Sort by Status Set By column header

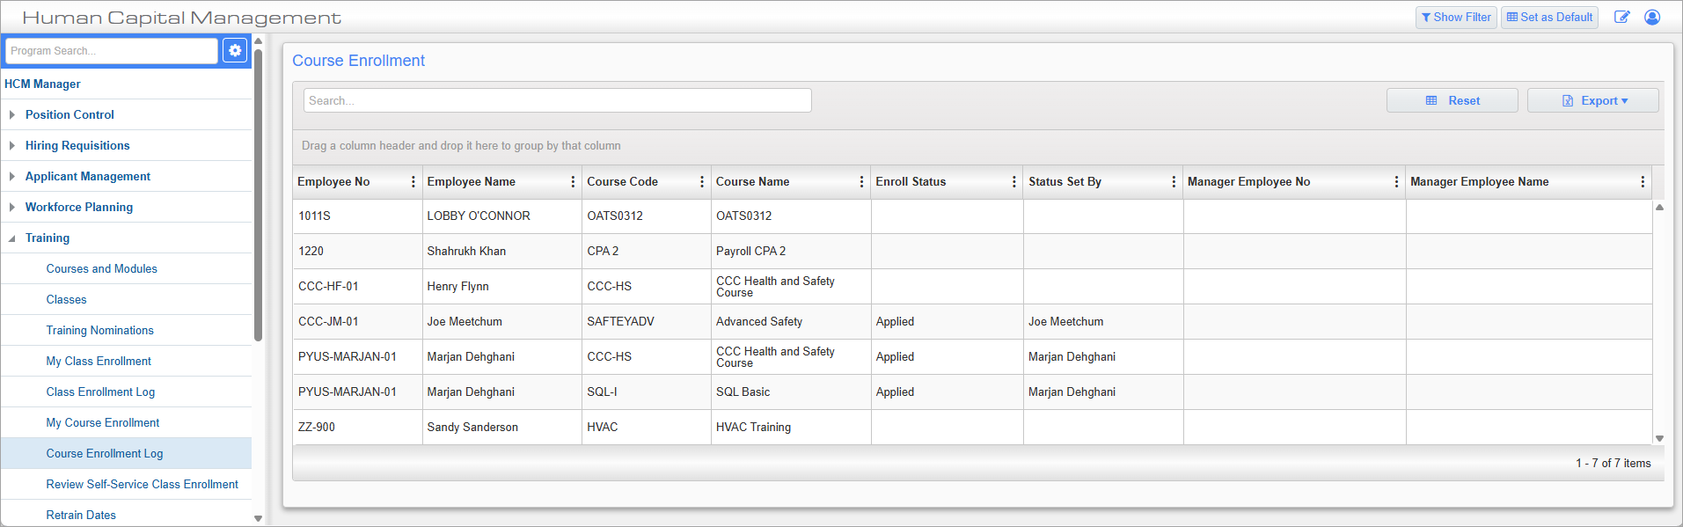coord(1065,181)
